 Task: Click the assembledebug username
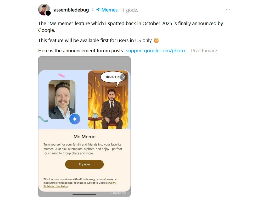pos(71,10)
